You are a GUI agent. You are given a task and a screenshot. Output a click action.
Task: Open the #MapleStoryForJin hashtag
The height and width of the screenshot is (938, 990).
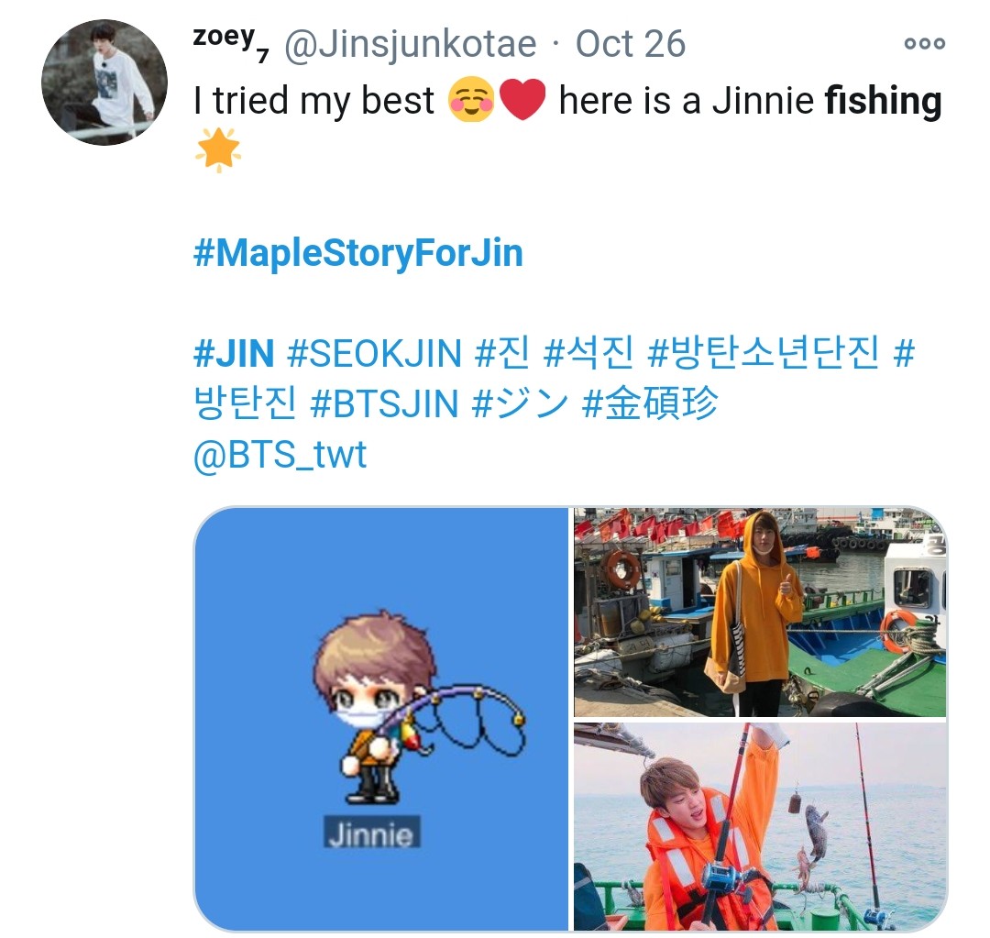coord(358,253)
